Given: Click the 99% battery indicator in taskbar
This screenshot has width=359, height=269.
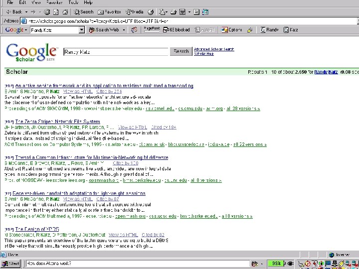Looking at the screenshot, I should (x=275, y=264).
